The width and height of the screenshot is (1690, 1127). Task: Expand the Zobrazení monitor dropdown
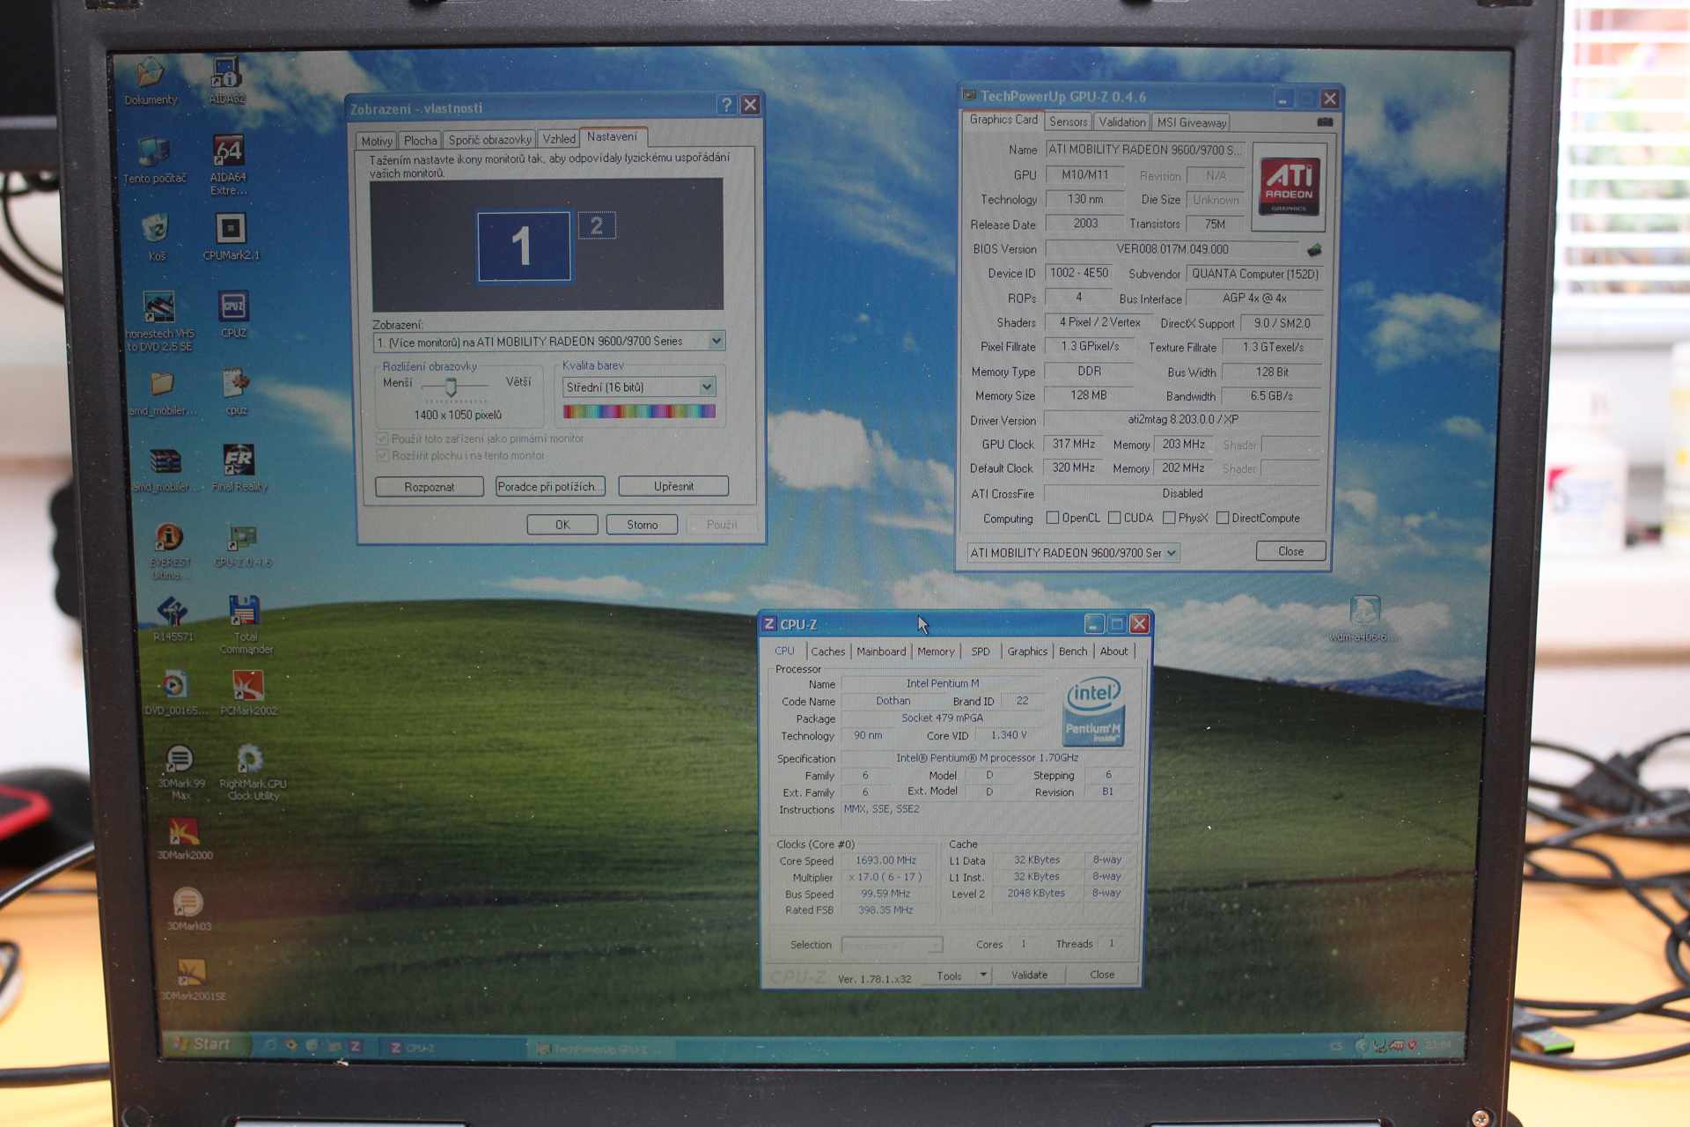point(716,341)
